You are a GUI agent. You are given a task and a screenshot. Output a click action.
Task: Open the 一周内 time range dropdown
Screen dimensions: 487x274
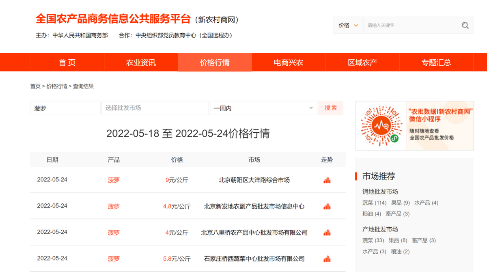[263, 108]
